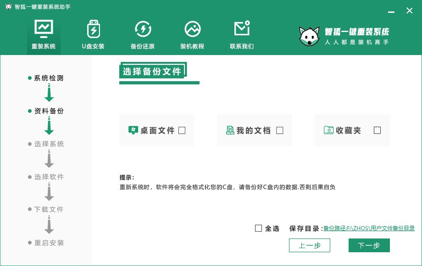Click the 人人都是装机高手 slogan
The image size is (422, 266).
point(357,42)
